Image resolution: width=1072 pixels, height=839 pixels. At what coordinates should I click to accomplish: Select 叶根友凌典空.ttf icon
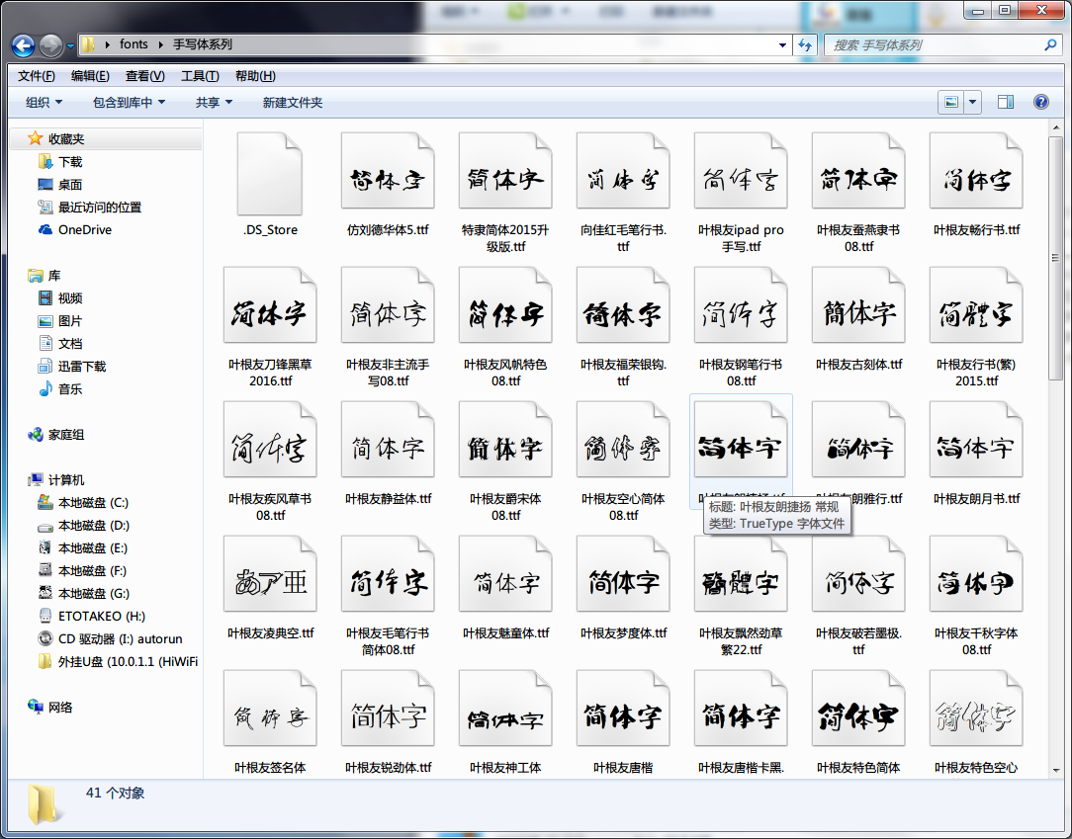[x=270, y=574]
